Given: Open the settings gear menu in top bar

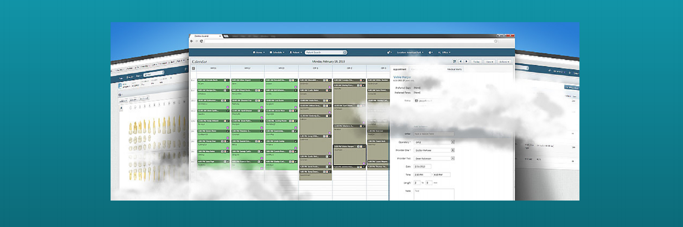Looking at the screenshot, I should click(430, 52).
